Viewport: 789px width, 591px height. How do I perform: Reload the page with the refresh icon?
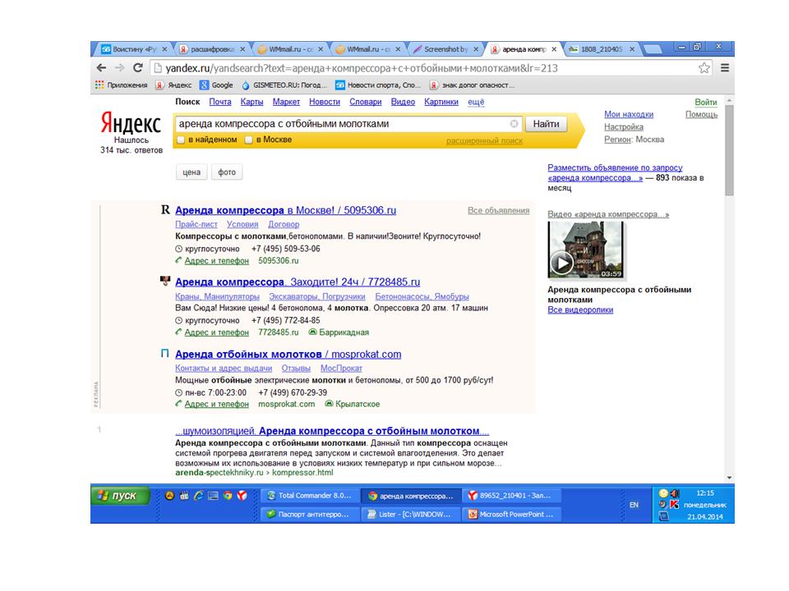click(x=138, y=68)
